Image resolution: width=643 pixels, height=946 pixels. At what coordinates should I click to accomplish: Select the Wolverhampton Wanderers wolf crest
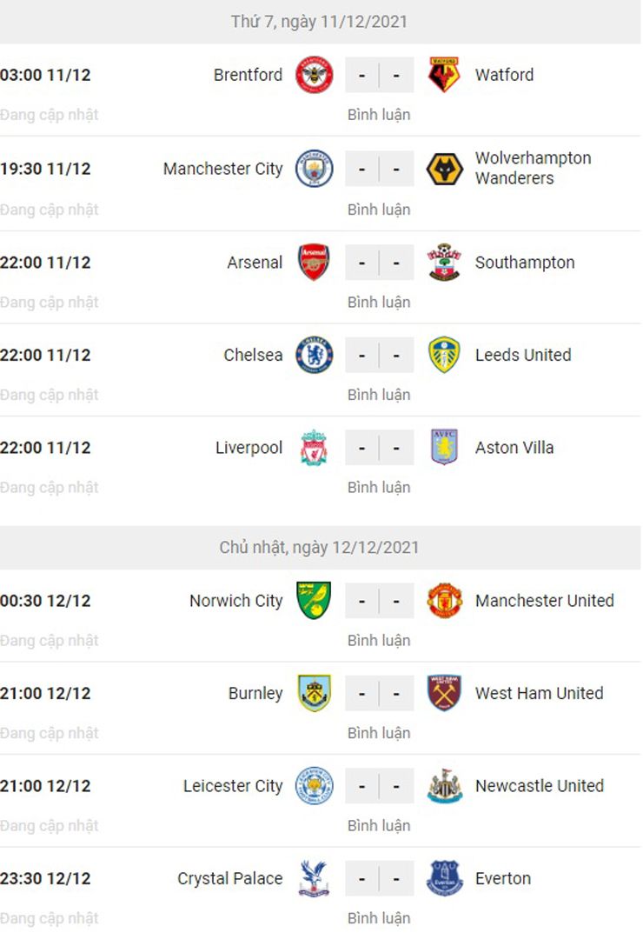(x=444, y=169)
